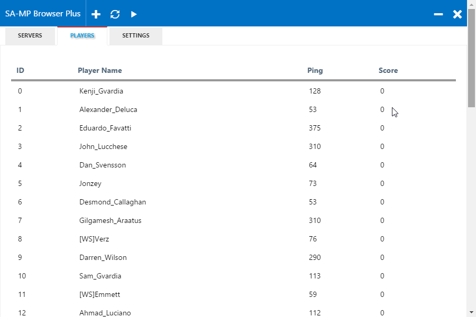Launch game with the play icon
Viewport: 476px width, 317px height.
[134, 14]
